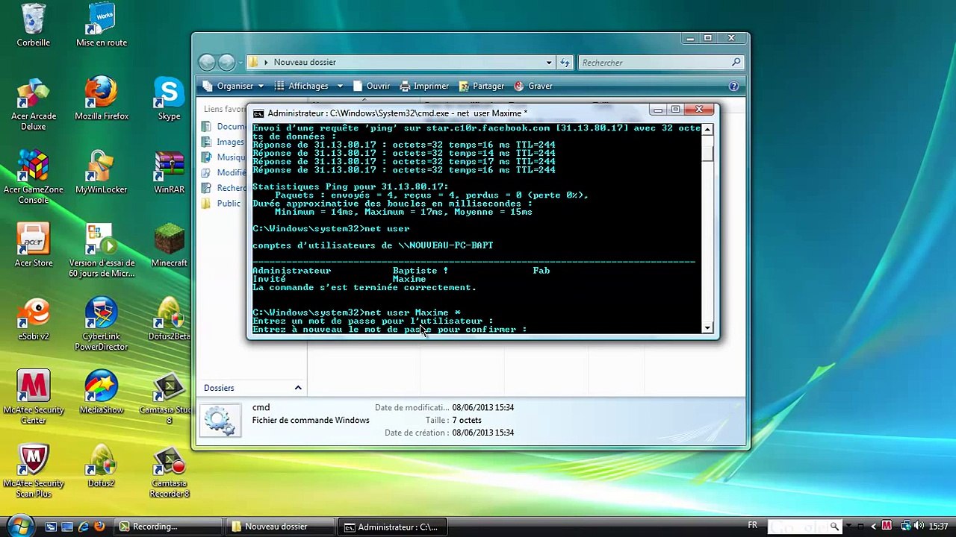The image size is (956, 537).
Task: Open Documents in favorite links
Action: pos(223,127)
